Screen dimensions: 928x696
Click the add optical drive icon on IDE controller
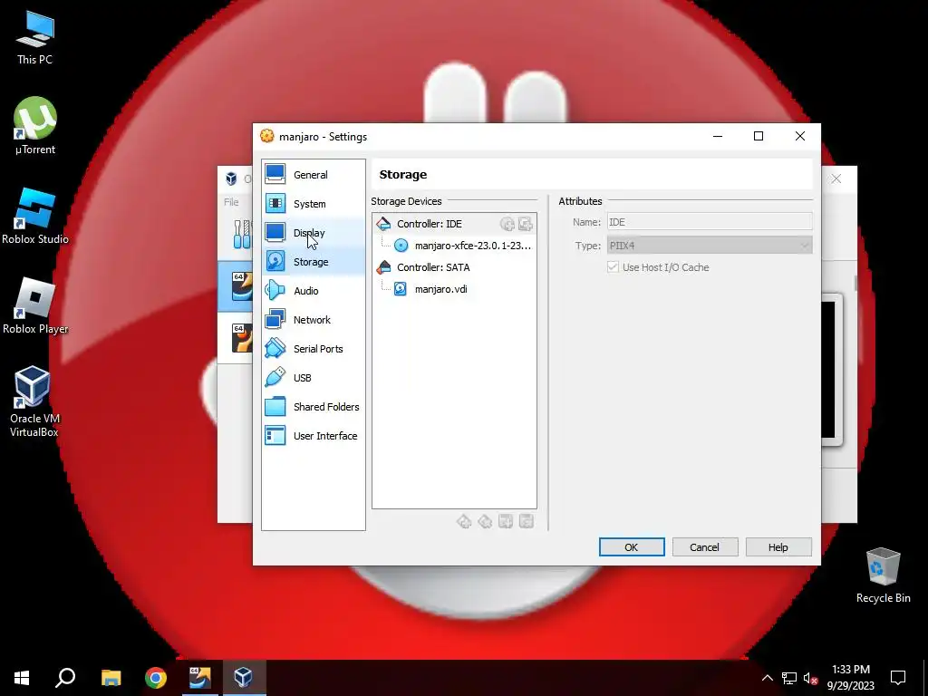(507, 224)
